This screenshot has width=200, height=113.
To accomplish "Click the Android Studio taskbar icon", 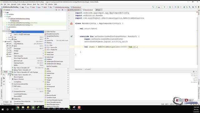I will pyautogui.click(x=33, y=107).
